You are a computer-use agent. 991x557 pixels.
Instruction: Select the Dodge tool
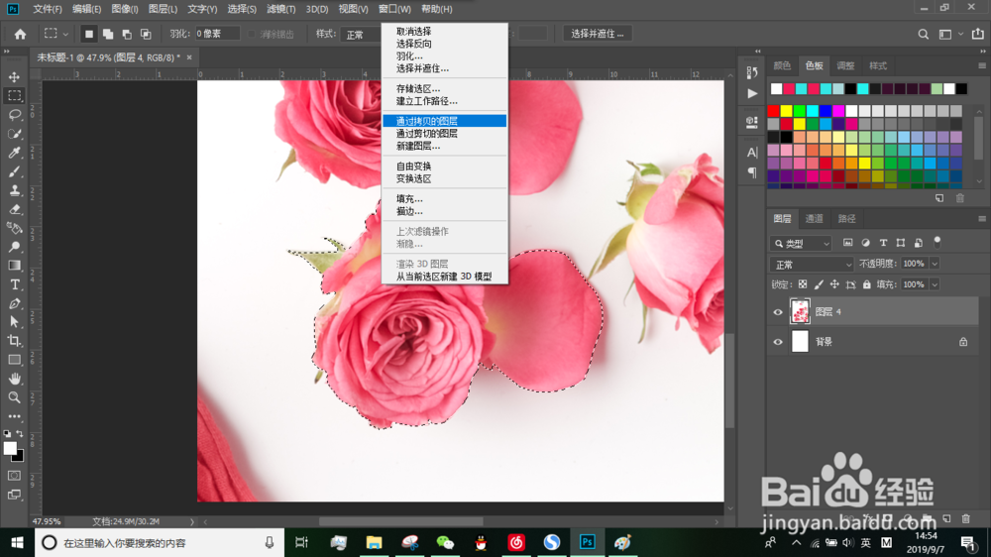pyautogui.click(x=14, y=247)
